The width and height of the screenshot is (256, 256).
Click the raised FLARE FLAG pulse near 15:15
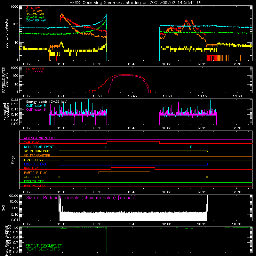[62, 159]
